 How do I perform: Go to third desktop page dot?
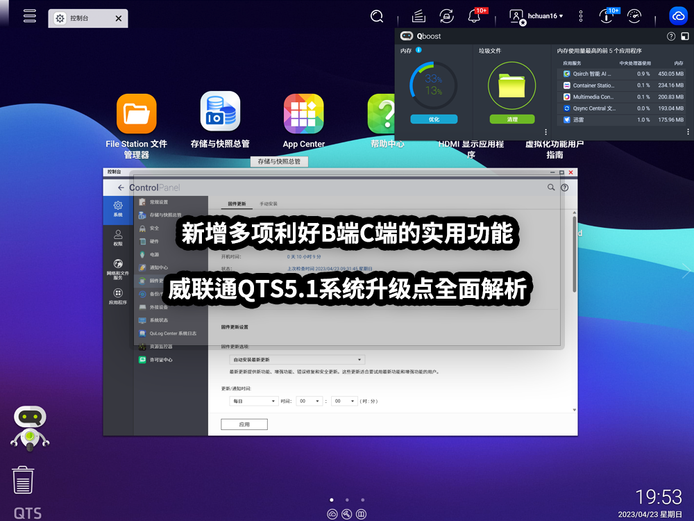pyautogui.click(x=362, y=499)
